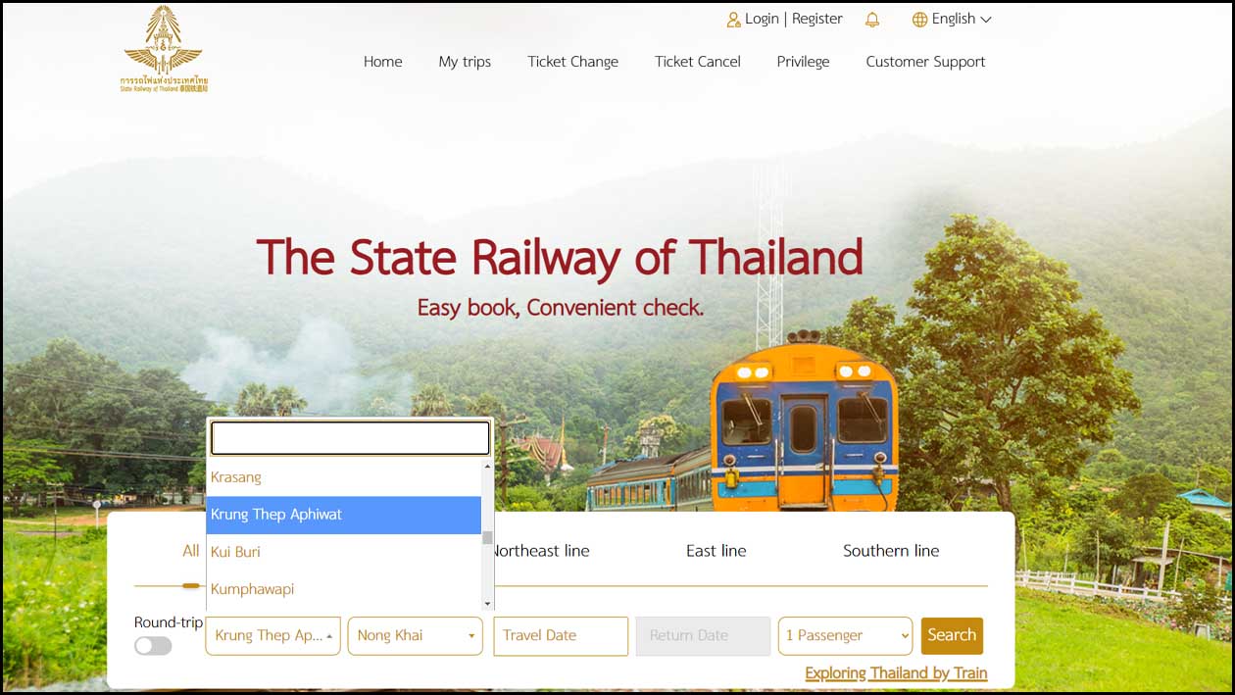
Task: Switch to the East line tab
Action: [716, 551]
